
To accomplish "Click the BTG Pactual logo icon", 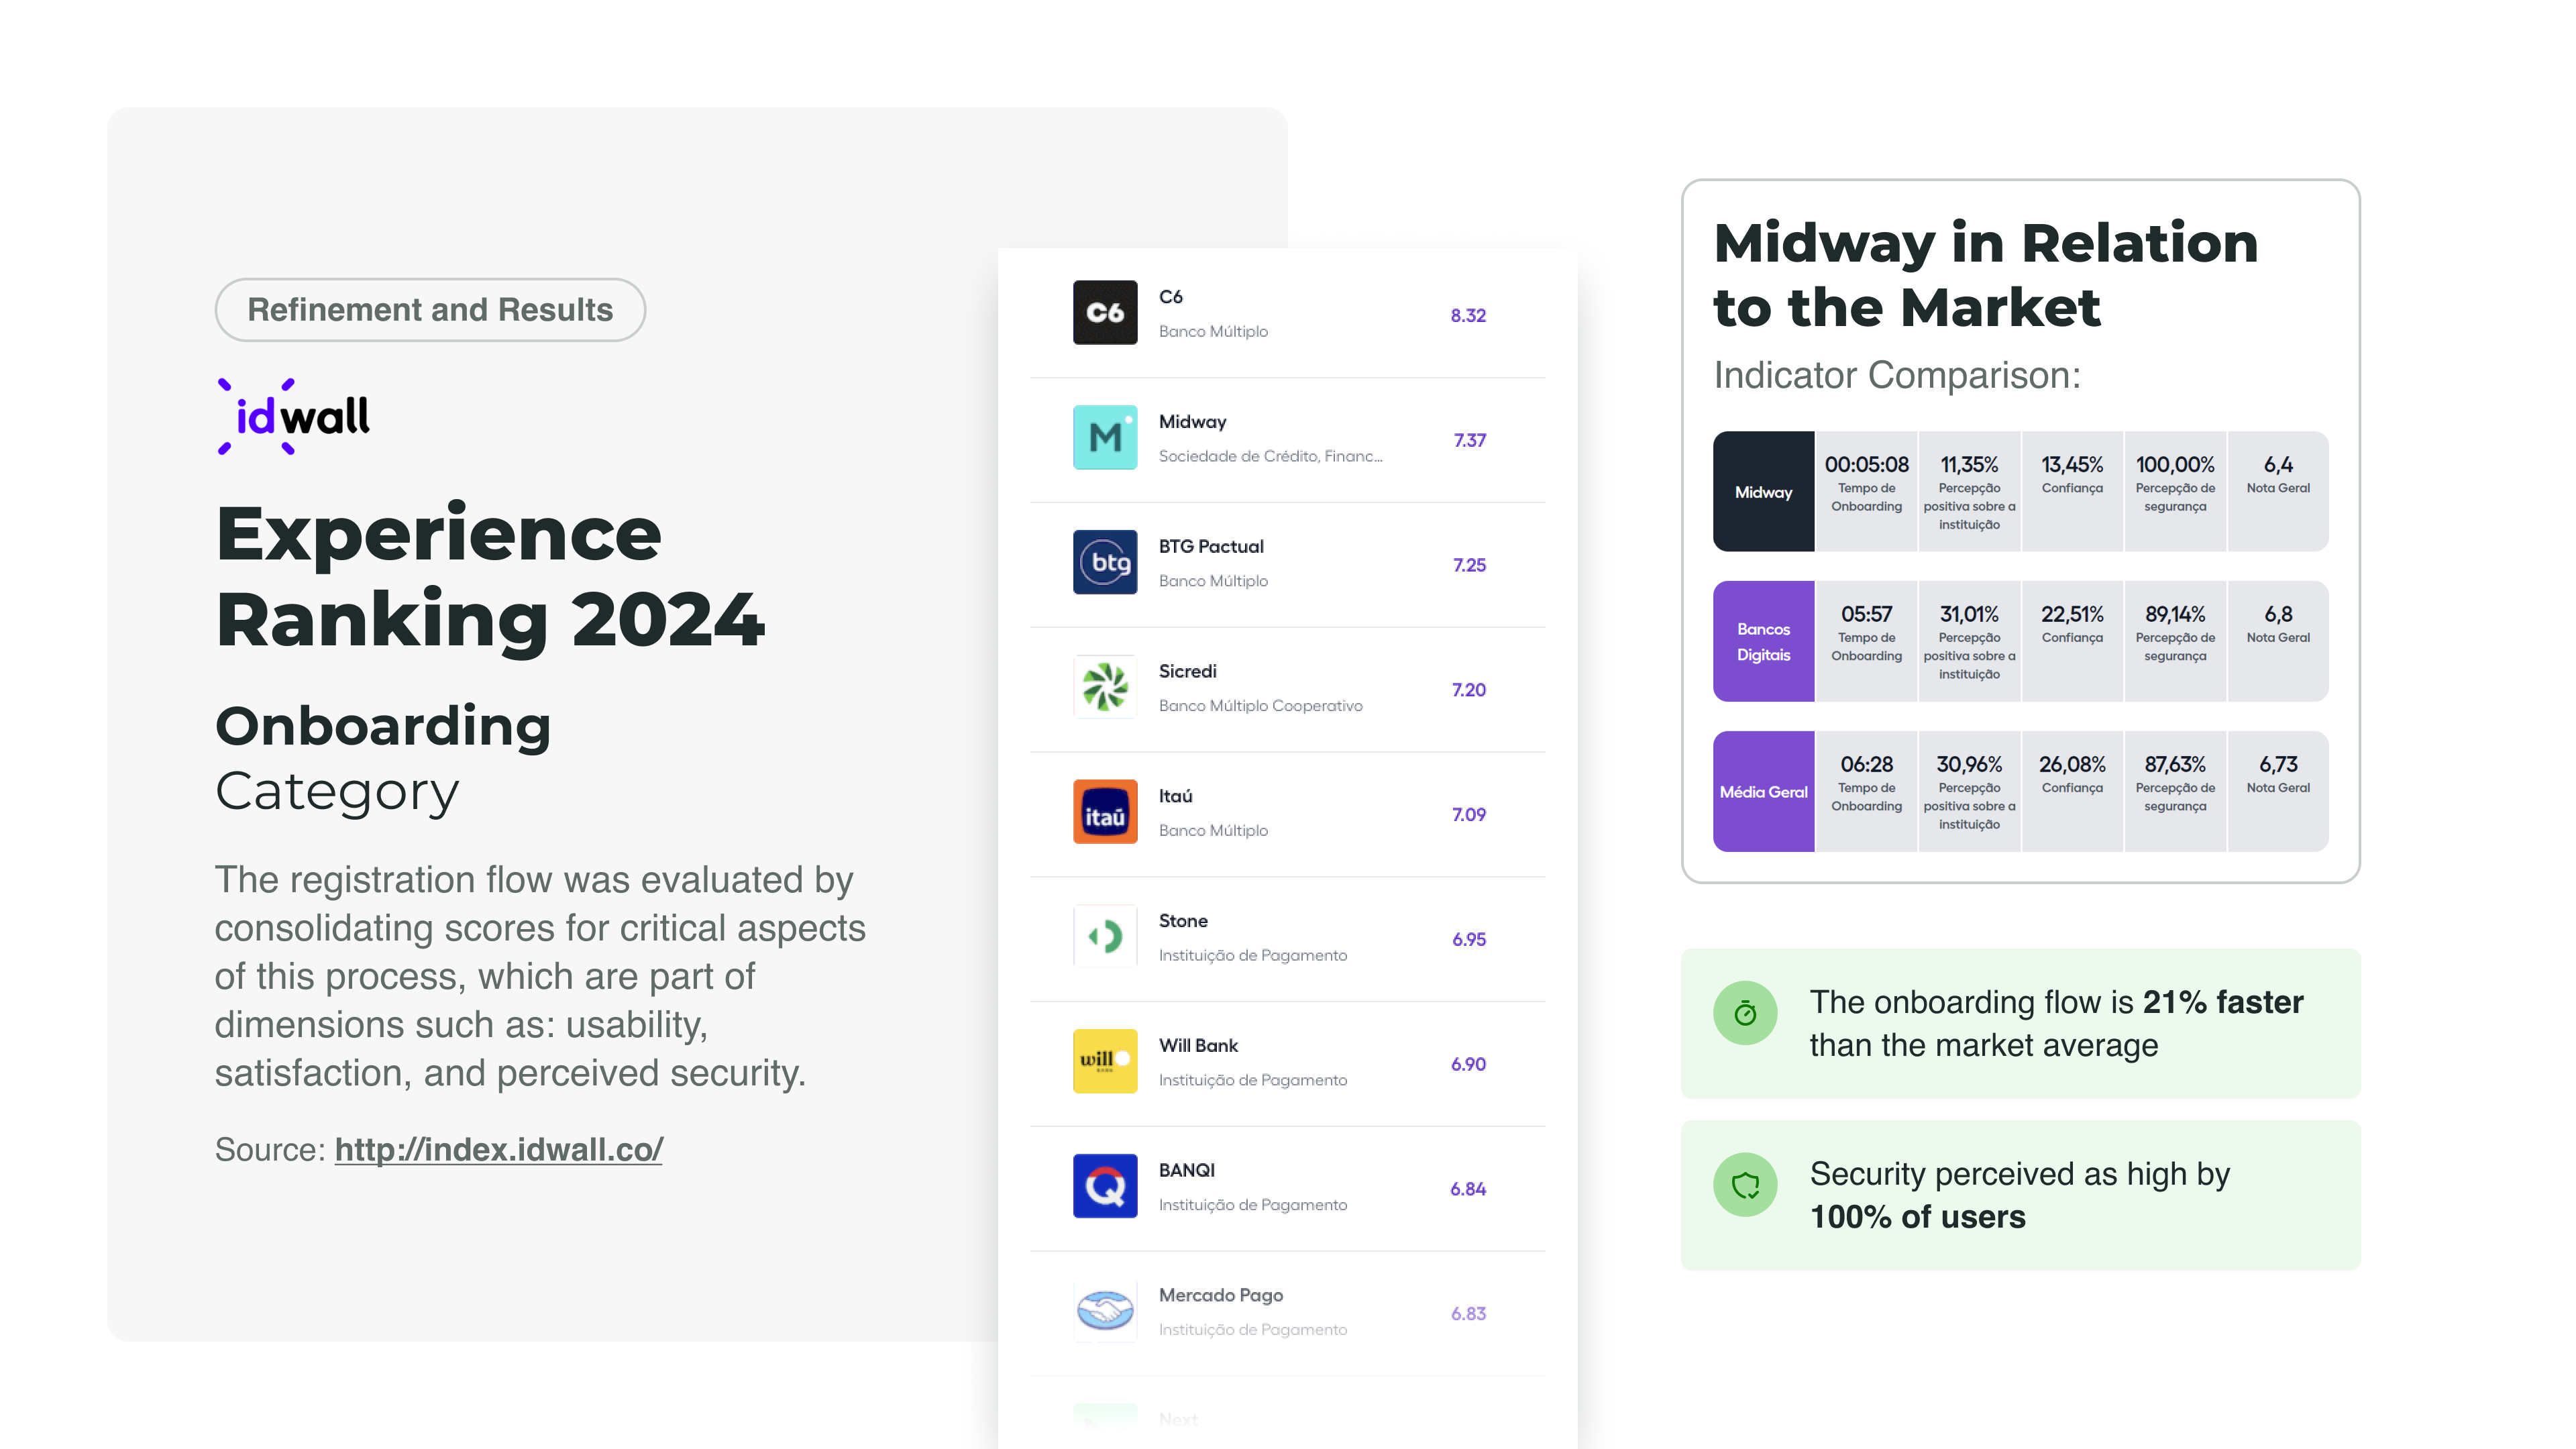I will (1105, 562).
